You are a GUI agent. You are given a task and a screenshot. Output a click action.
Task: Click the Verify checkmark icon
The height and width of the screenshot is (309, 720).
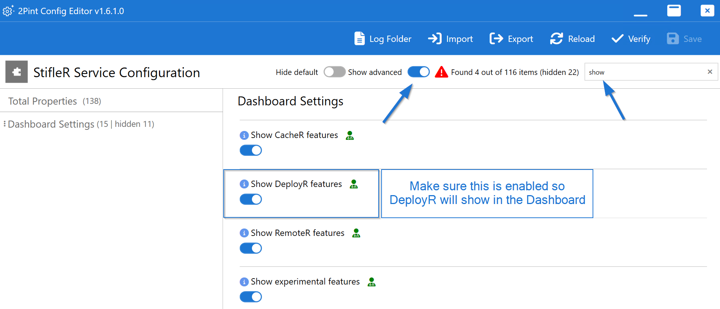[617, 39]
